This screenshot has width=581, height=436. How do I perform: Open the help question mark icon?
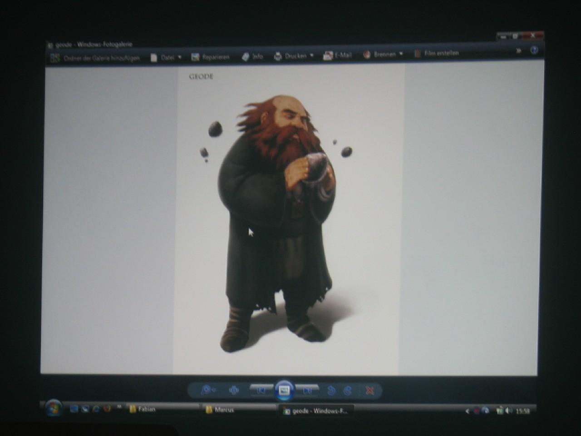(534, 50)
